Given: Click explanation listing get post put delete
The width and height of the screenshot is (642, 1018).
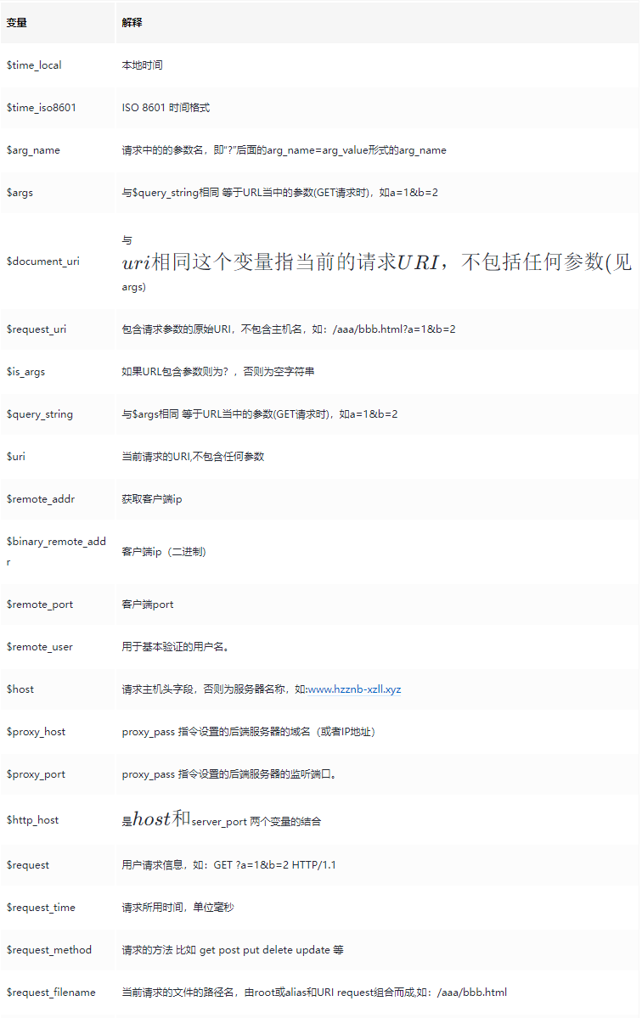Looking at the screenshot, I should 233,950.
